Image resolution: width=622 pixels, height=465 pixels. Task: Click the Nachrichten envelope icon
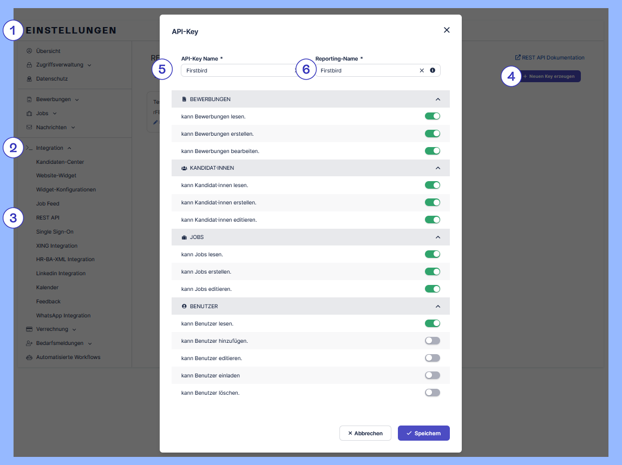(x=29, y=128)
